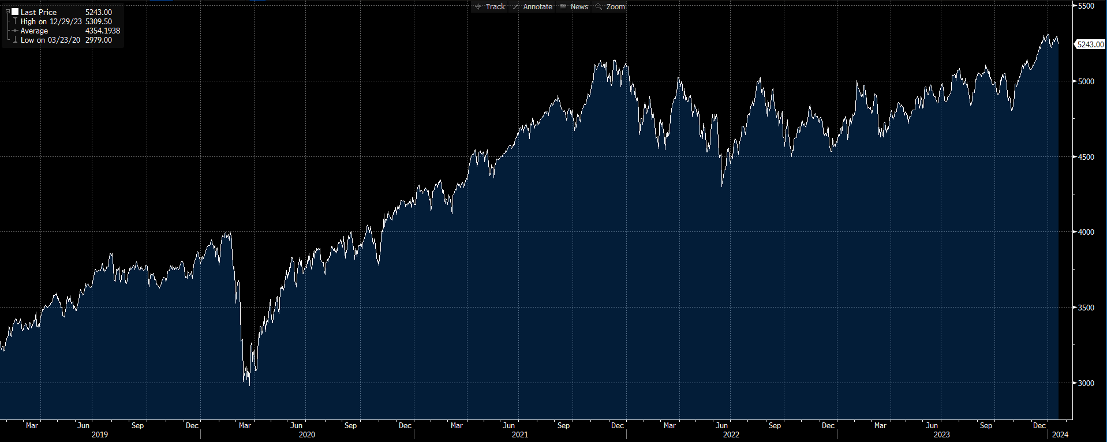Collapse the Last Price legend tree
Screen dimensions: 1107x442
point(8,12)
